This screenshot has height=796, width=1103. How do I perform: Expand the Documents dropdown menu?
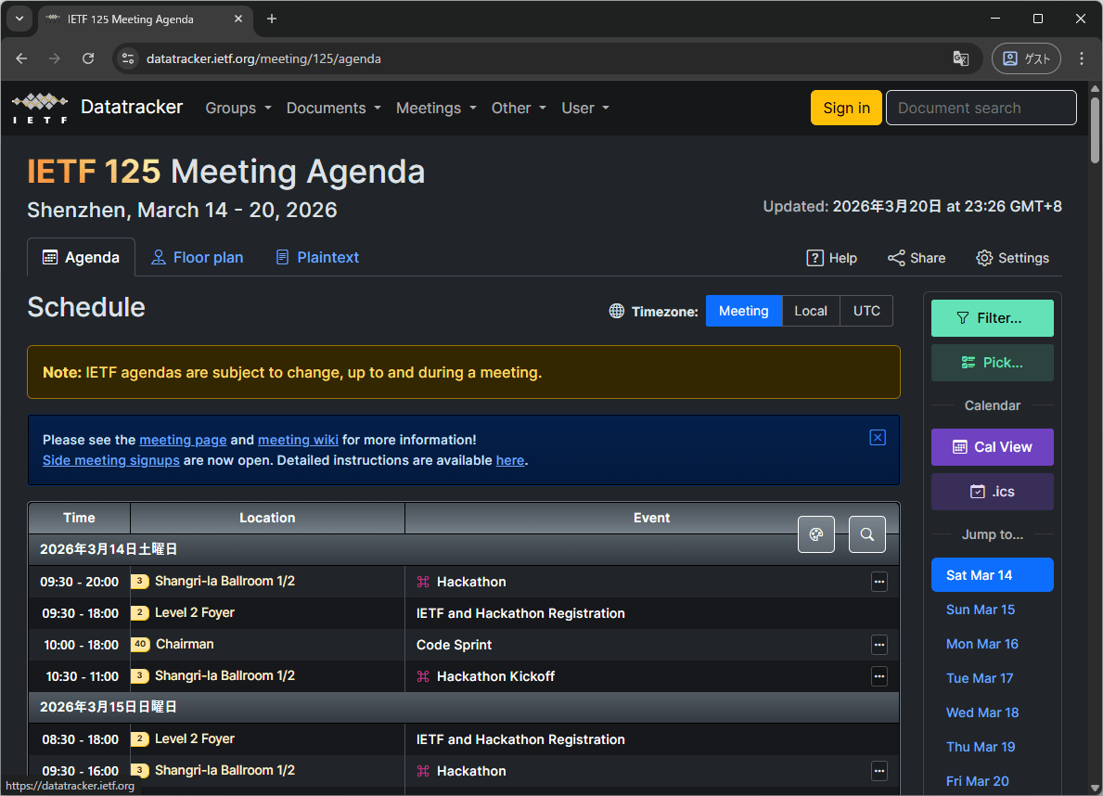click(334, 108)
